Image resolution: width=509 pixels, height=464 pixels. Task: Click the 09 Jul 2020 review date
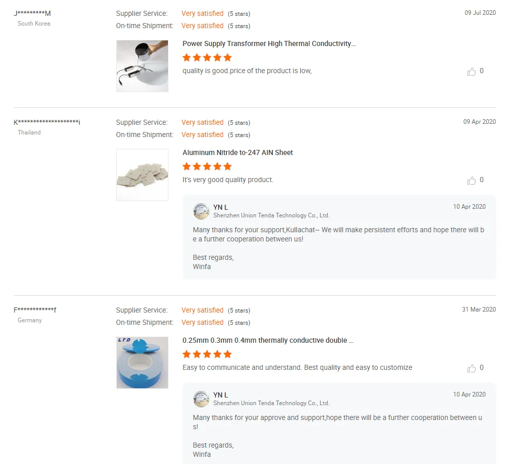pyautogui.click(x=480, y=13)
